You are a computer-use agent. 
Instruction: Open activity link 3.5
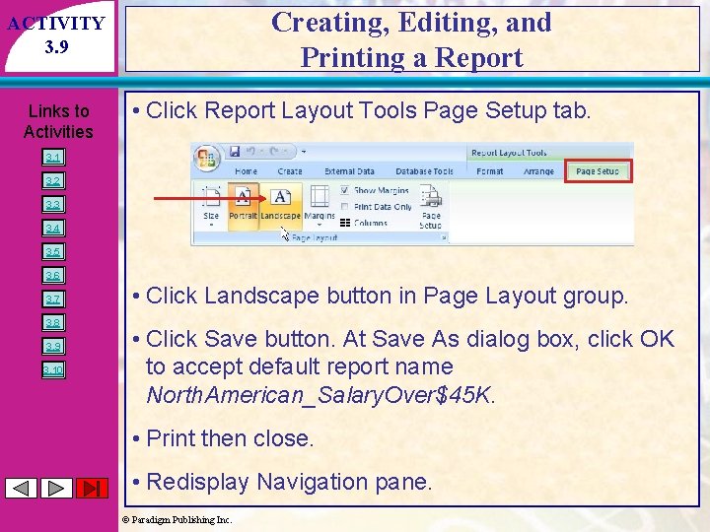coord(53,251)
